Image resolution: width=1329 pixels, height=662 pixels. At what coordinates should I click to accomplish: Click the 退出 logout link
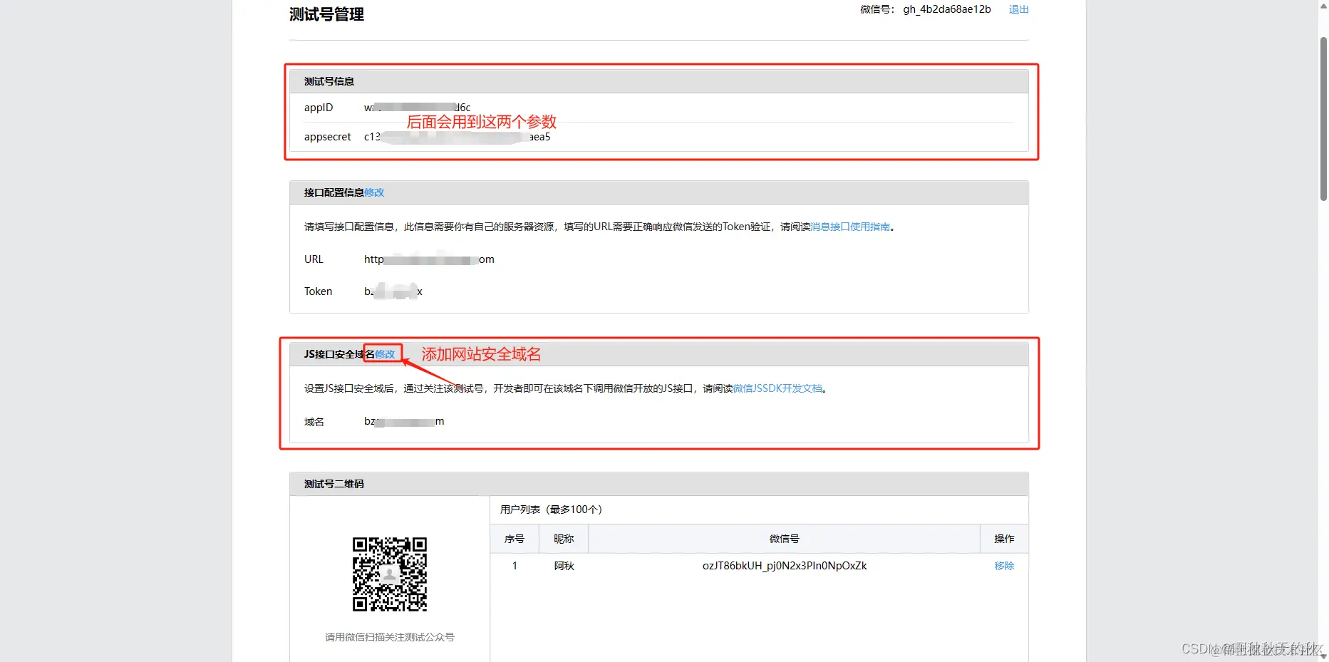[x=1018, y=9]
